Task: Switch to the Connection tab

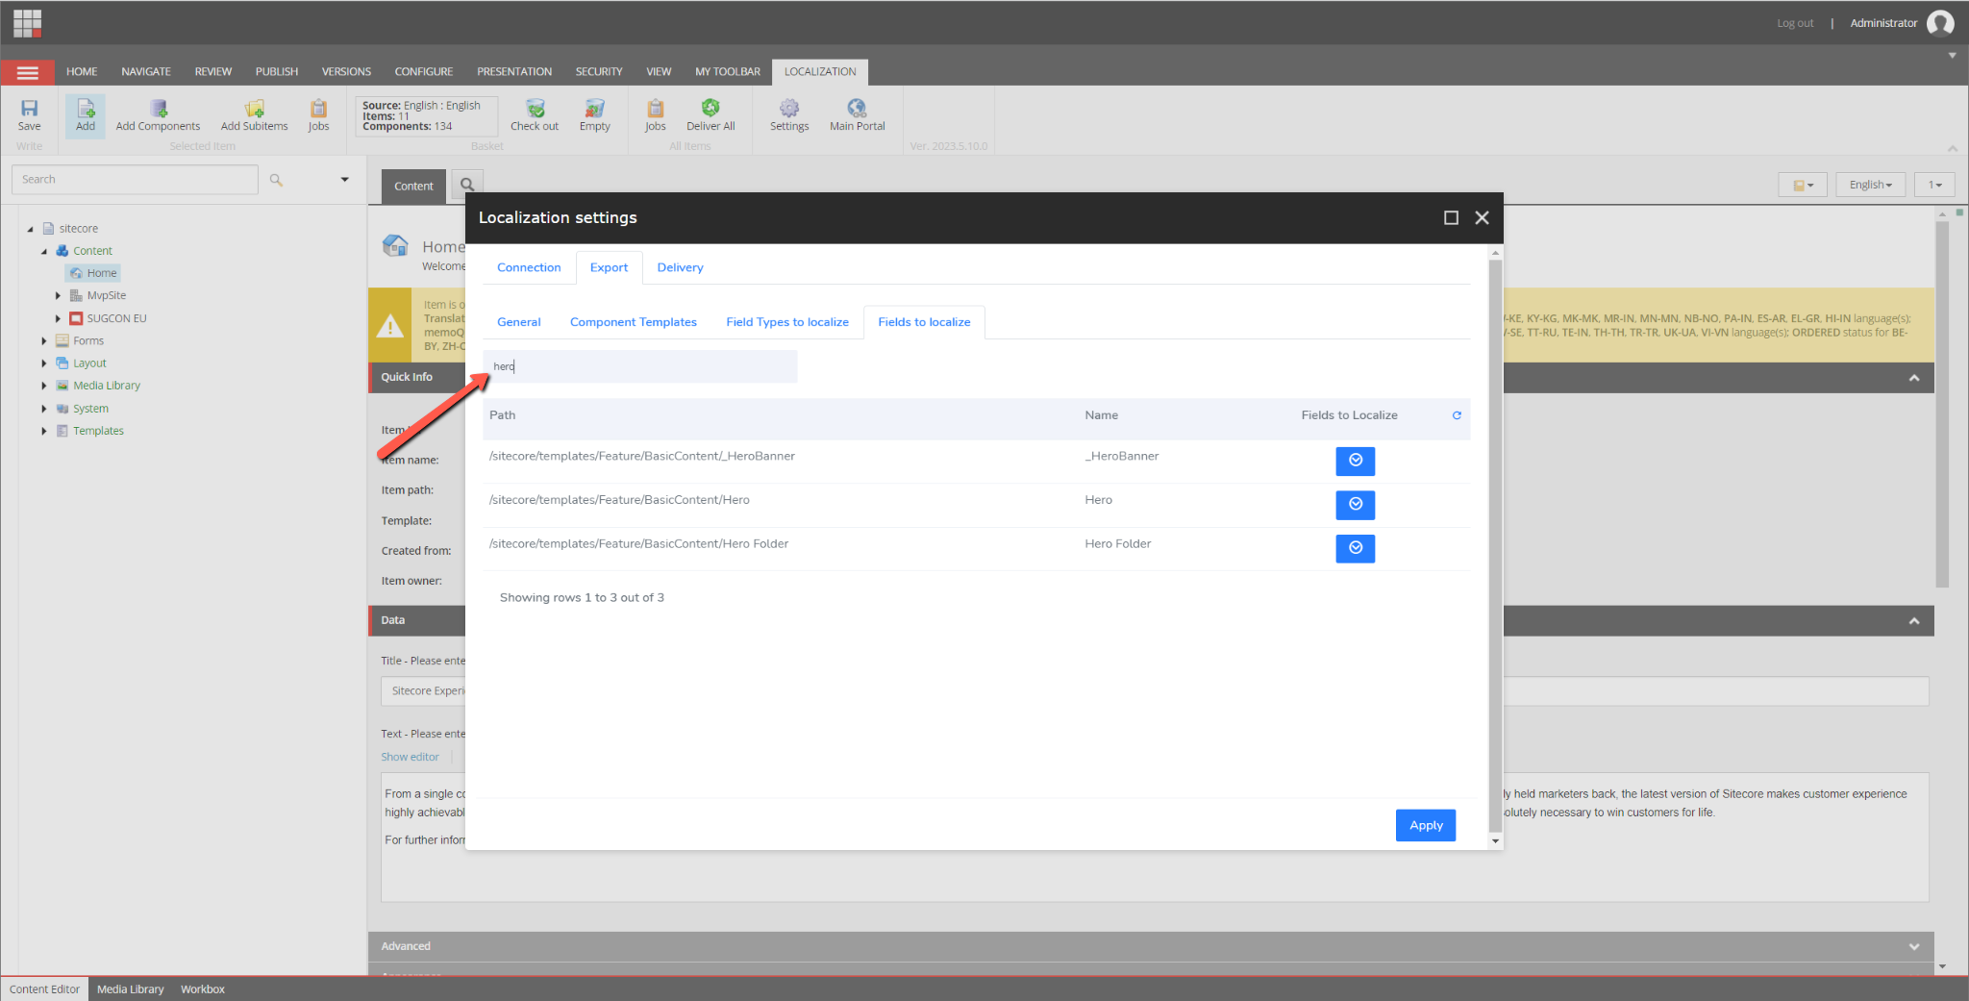Action: [x=529, y=267]
